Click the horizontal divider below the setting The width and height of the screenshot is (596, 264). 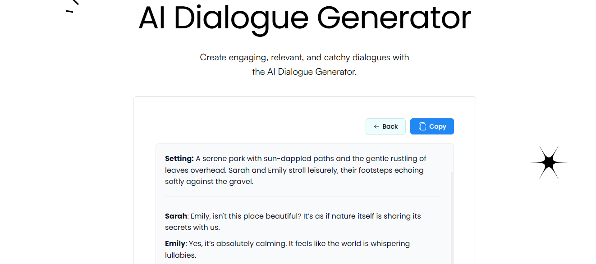coord(303,197)
